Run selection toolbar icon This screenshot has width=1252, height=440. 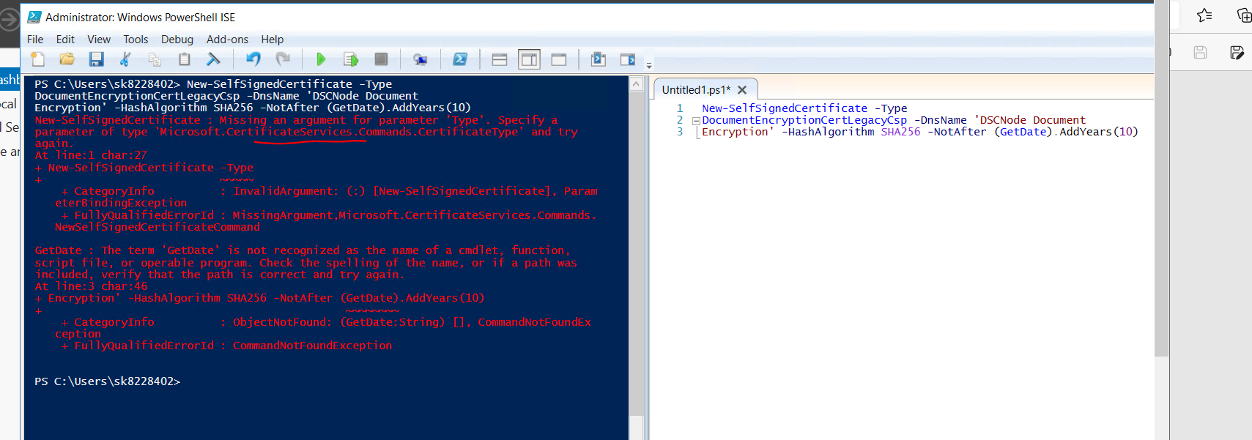tap(351, 59)
